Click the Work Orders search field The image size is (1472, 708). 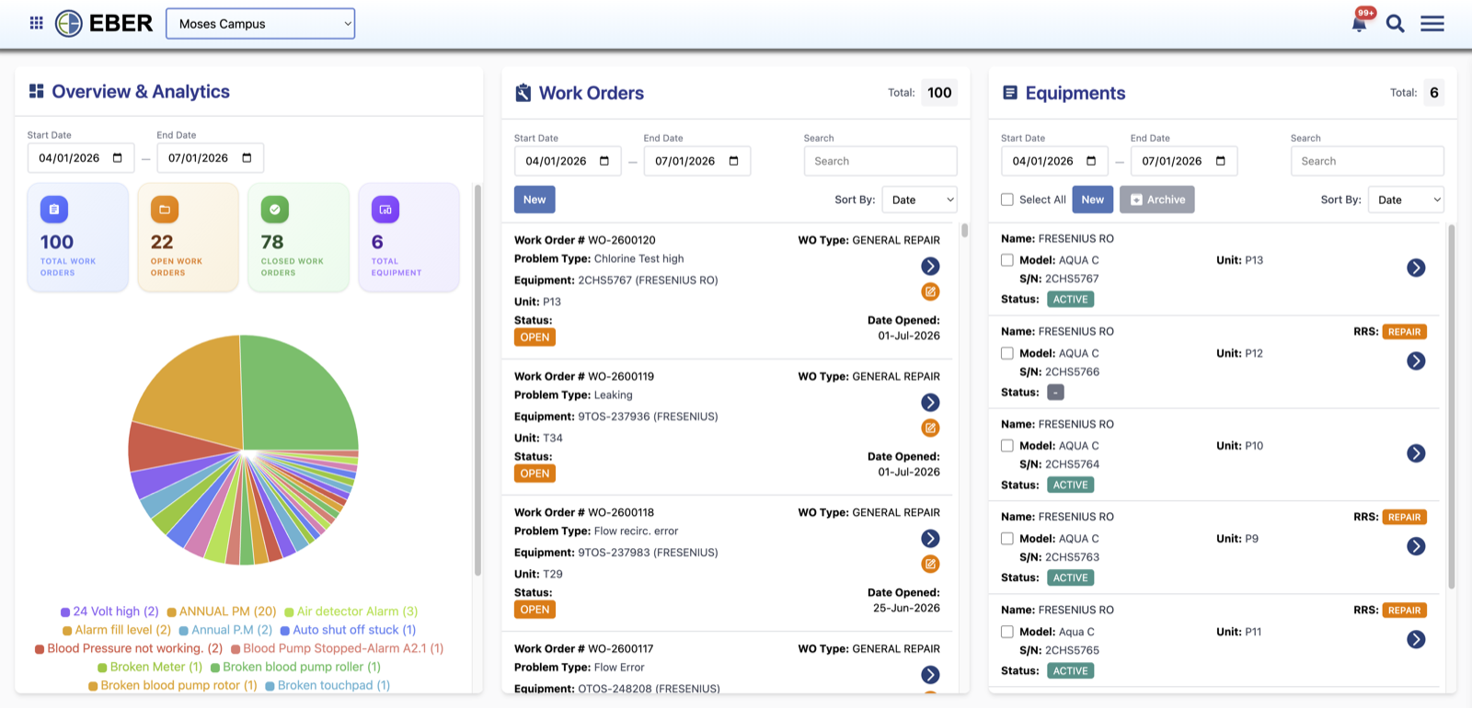[880, 161]
